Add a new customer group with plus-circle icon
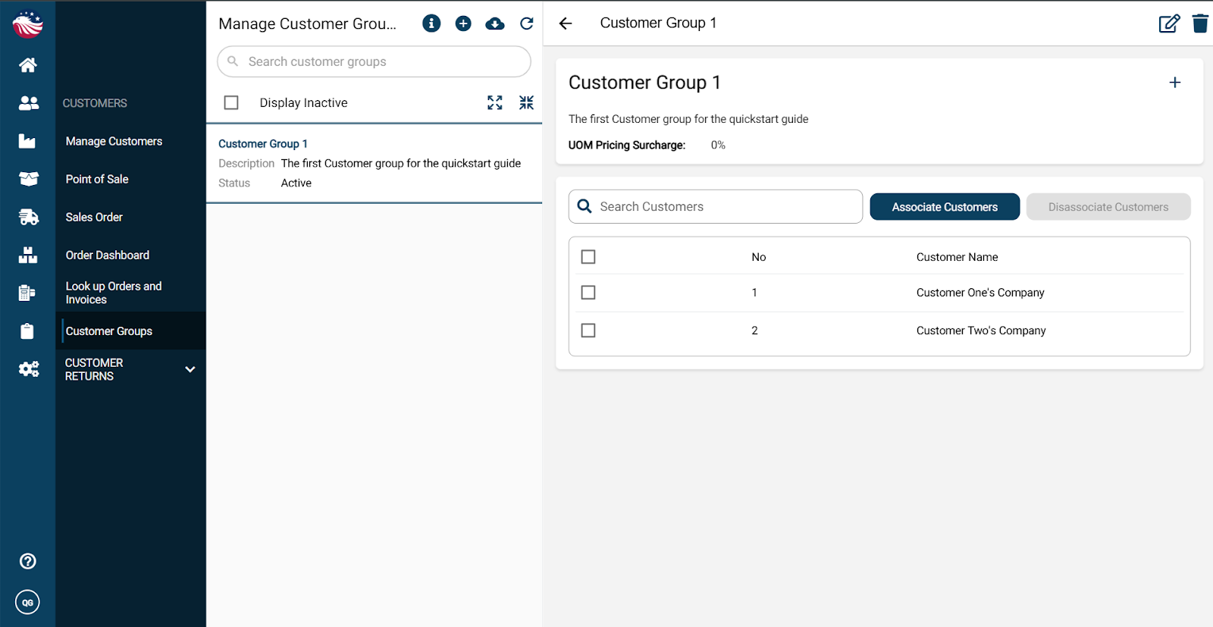This screenshot has height=627, width=1213. [463, 24]
